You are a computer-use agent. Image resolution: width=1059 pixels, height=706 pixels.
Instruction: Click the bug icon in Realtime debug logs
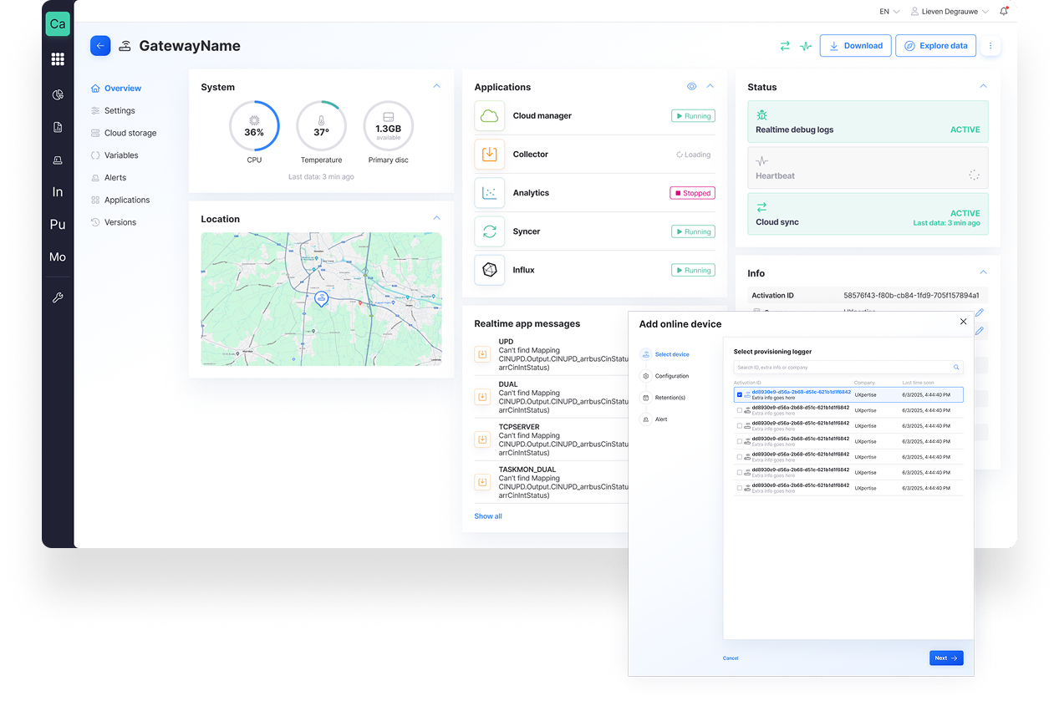point(761,114)
